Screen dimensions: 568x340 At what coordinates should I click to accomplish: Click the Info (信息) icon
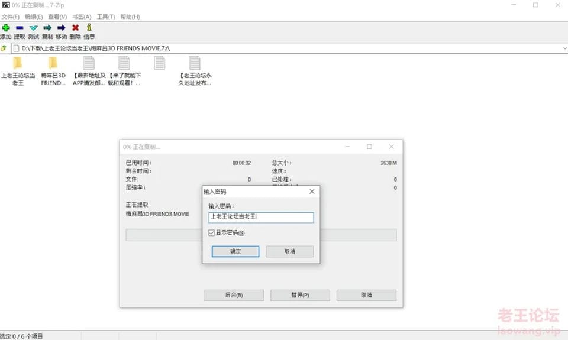[89, 28]
